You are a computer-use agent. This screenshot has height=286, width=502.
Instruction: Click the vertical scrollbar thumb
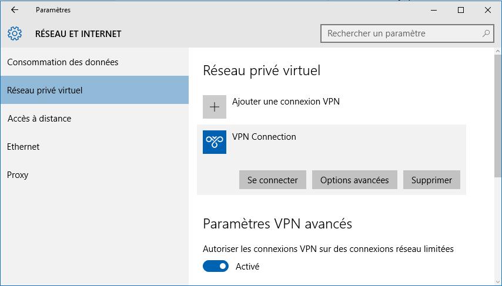(x=497, y=115)
